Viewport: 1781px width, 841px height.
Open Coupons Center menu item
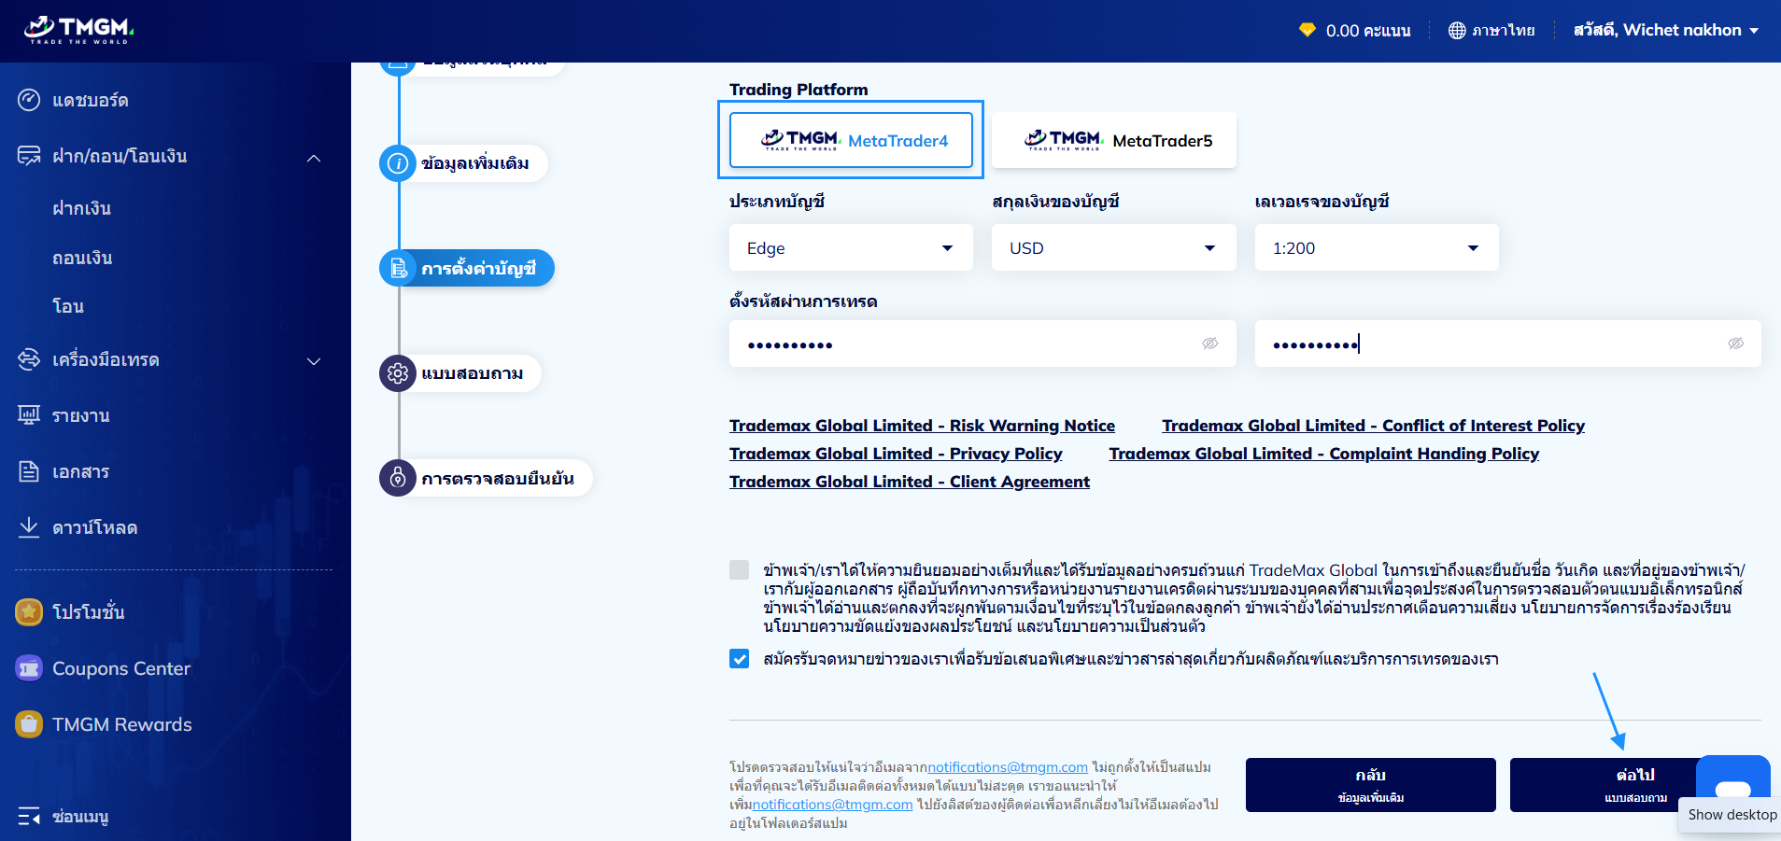coord(121,668)
